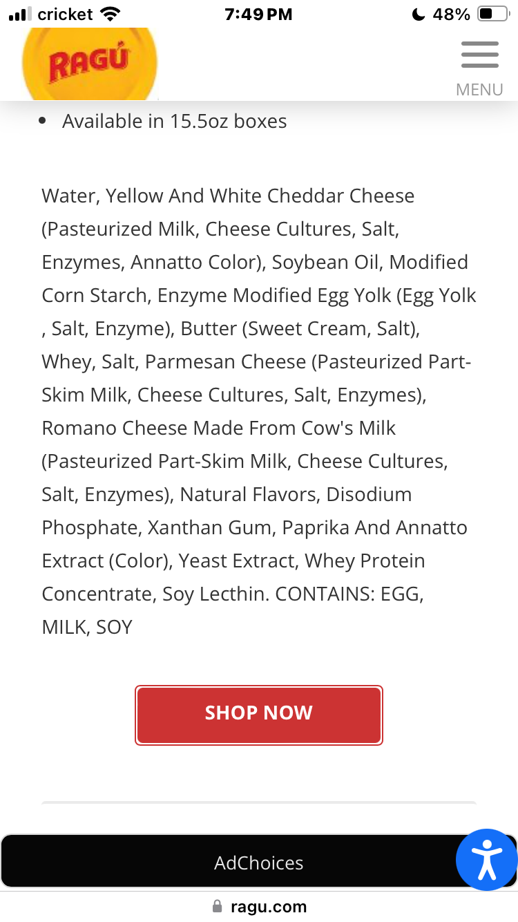
Task: Tap the lock icon beside ragu.com
Action: (218, 906)
